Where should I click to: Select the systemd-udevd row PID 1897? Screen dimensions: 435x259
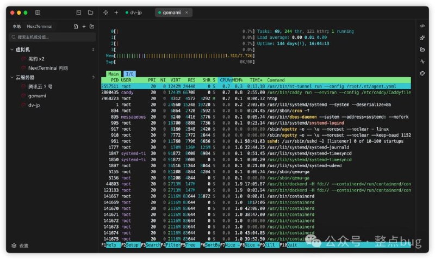pyautogui.click(x=256, y=166)
